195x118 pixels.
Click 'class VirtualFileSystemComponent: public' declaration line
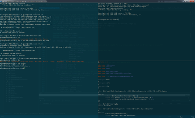pos(126,109)
